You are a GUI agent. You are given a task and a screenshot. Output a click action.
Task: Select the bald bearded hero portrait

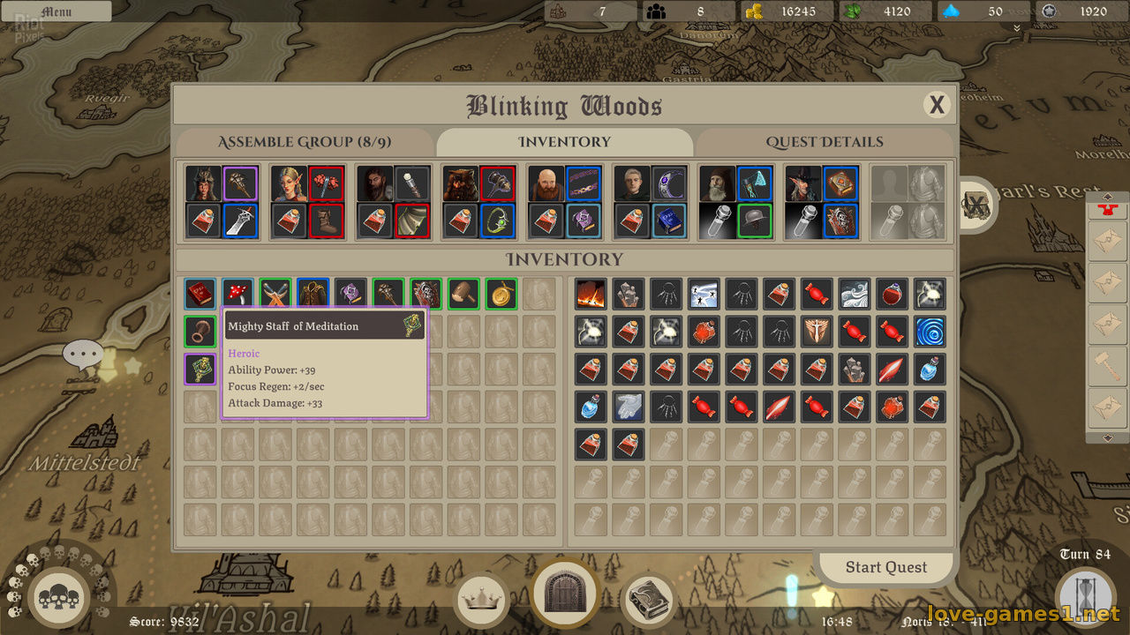pyautogui.click(x=546, y=183)
